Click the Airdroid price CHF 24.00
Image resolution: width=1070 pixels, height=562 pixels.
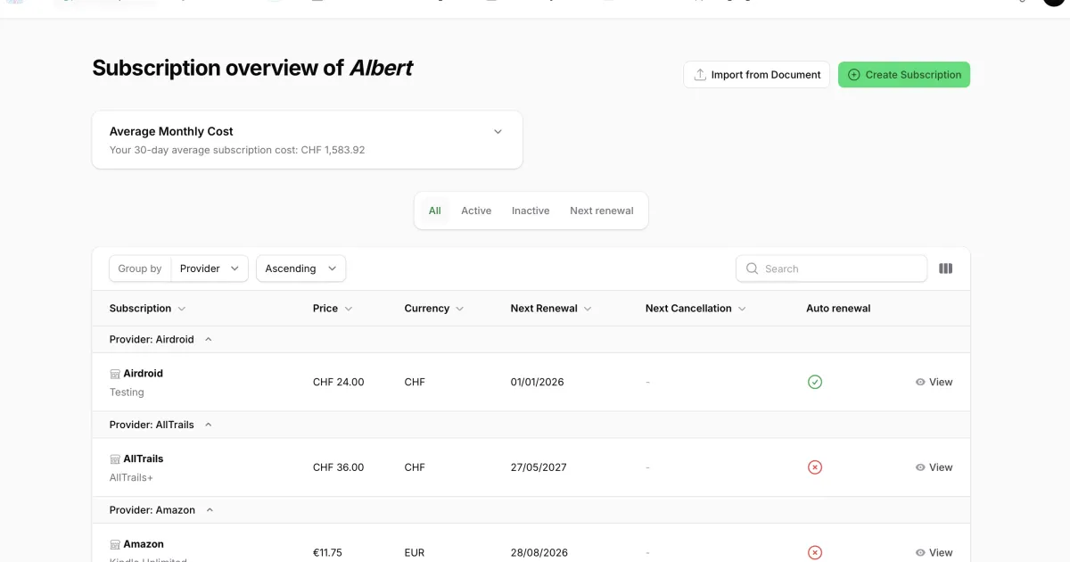(339, 382)
